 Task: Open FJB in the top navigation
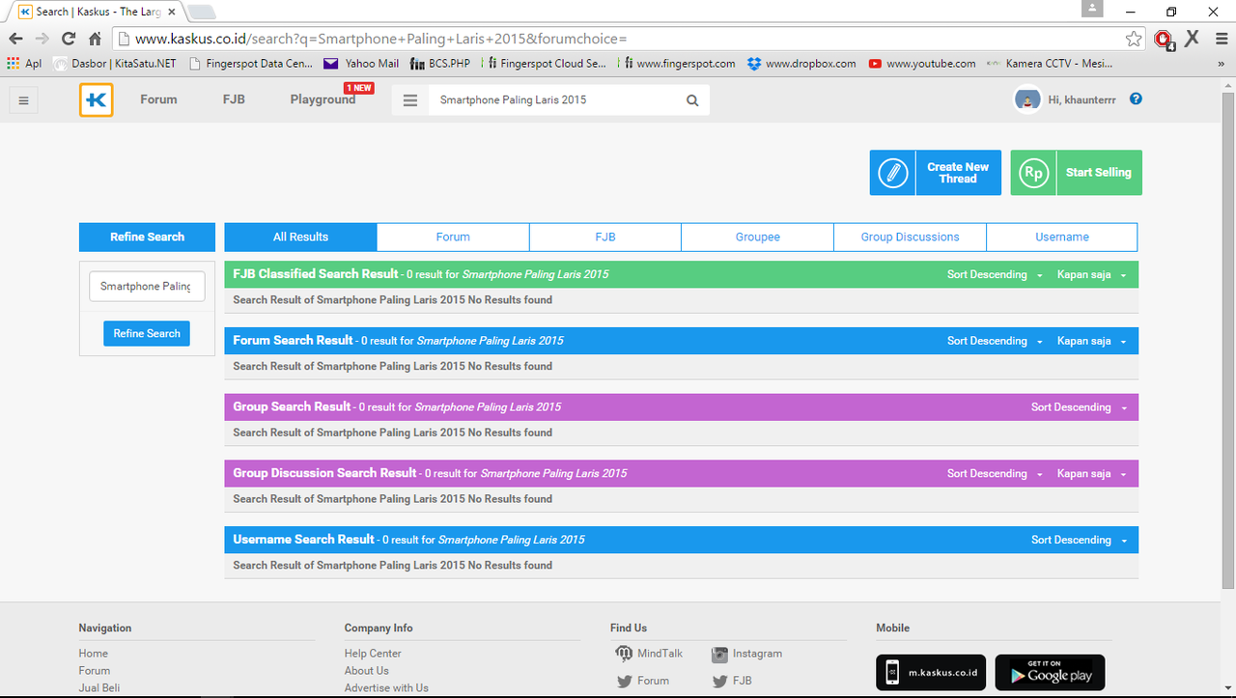tap(234, 99)
